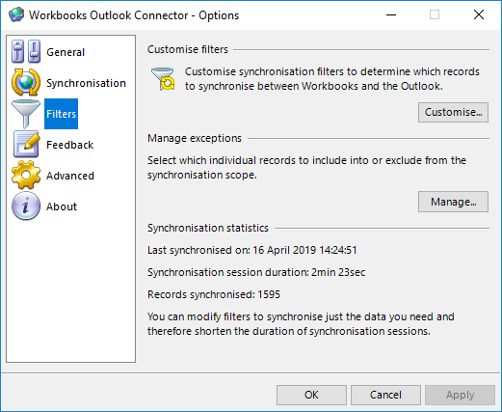Open the Advanced settings section
Image resolution: width=502 pixels, height=412 pixels.
point(70,176)
